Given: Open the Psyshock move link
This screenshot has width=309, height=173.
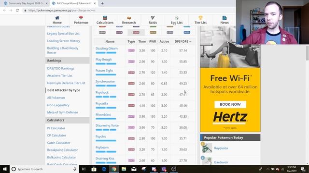Looking at the screenshot, I should (x=102, y=92).
